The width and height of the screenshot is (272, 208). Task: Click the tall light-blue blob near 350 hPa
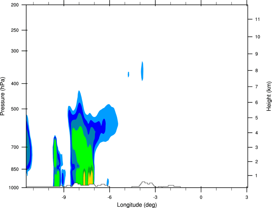click(x=142, y=71)
